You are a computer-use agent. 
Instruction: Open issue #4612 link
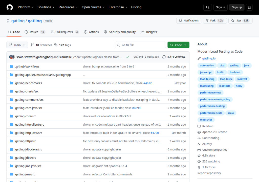(147, 83)
